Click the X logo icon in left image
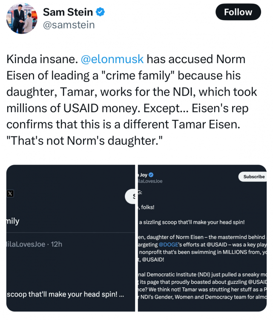 tap(10, 193)
